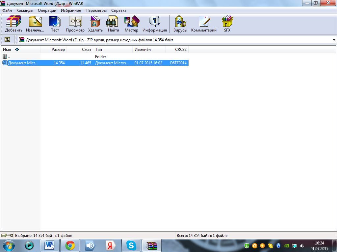The image size is (337, 252).
Task: Click the green shield tray icon
Action: point(247,246)
